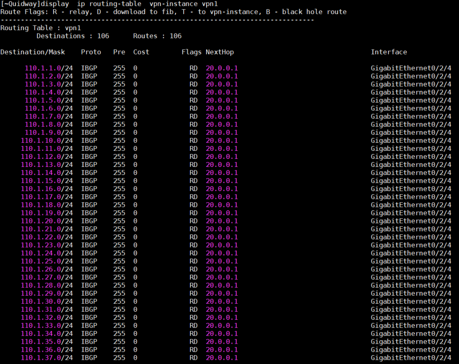459x364 pixels.
Task: Click the [~Quidway] command prompt
Action: tap(18, 4)
